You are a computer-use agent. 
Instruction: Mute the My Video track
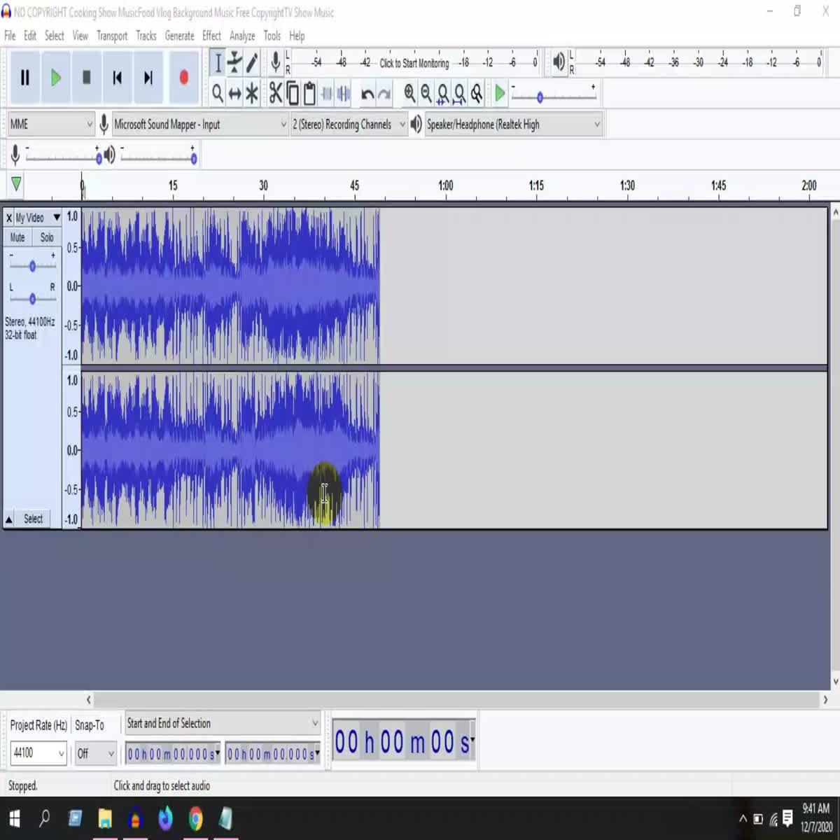16,237
